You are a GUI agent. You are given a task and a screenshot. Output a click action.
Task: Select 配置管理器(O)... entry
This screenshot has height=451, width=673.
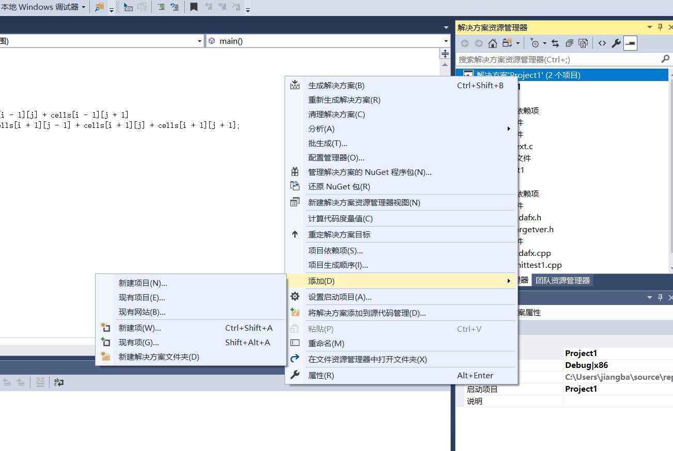(402, 158)
